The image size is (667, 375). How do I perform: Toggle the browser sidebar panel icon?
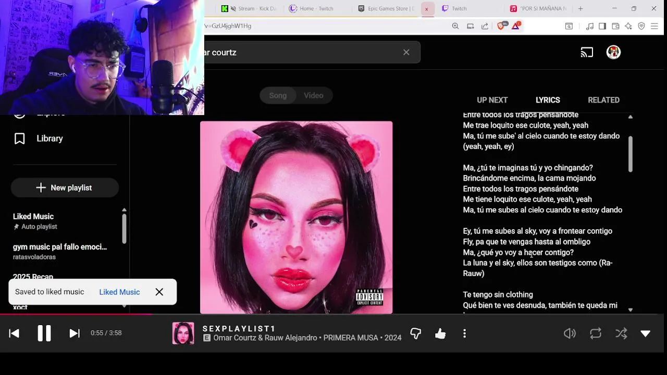point(602,26)
